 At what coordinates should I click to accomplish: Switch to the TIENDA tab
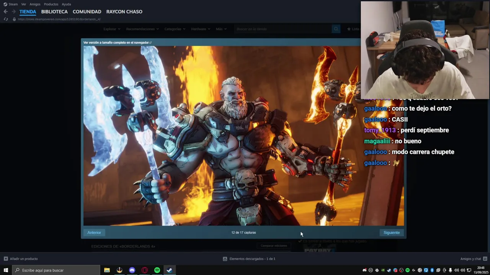click(x=28, y=11)
